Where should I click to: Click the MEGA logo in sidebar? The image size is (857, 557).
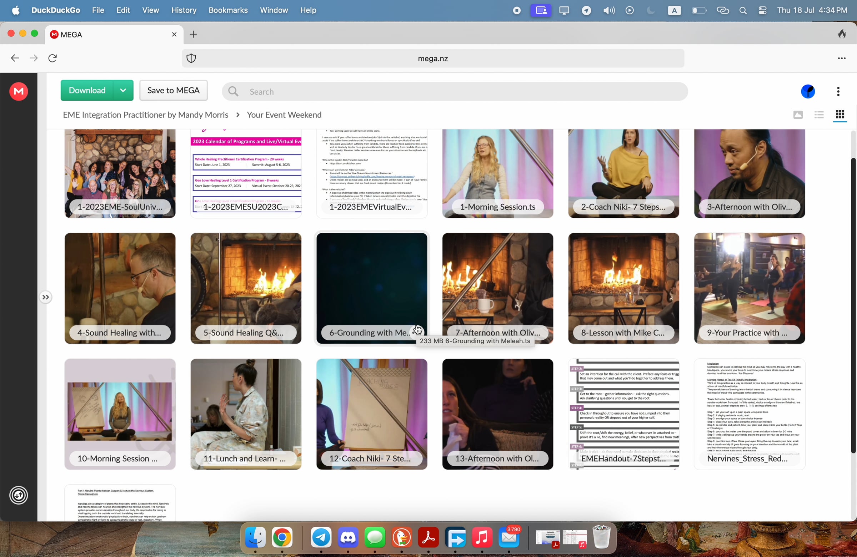(x=19, y=91)
